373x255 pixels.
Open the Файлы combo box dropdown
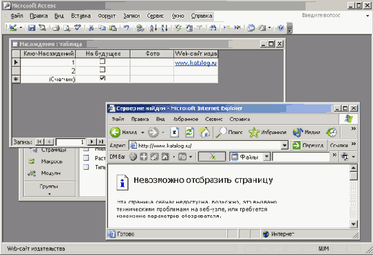266,157
